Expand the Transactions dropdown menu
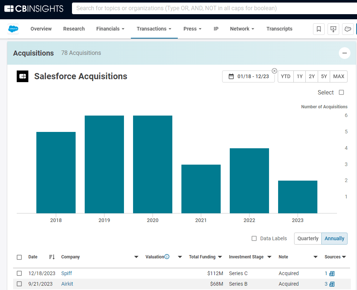 pos(154,29)
